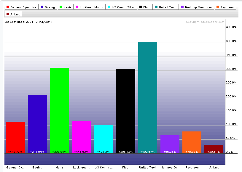
Task: Select the purple Northrop Grumman bar
Action: [170, 144]
